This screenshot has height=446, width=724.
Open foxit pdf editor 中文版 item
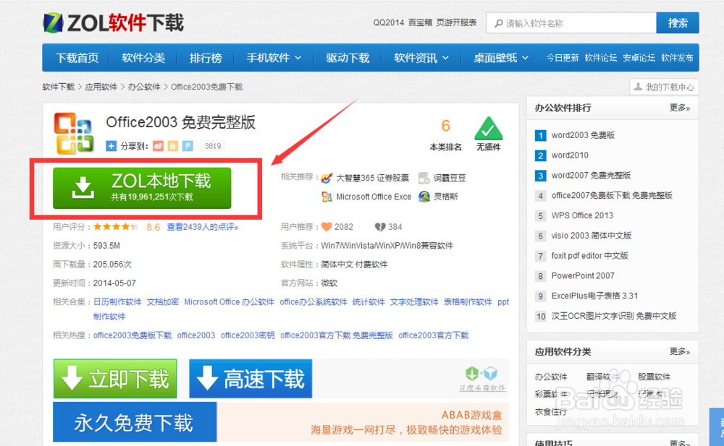point(589,255)
